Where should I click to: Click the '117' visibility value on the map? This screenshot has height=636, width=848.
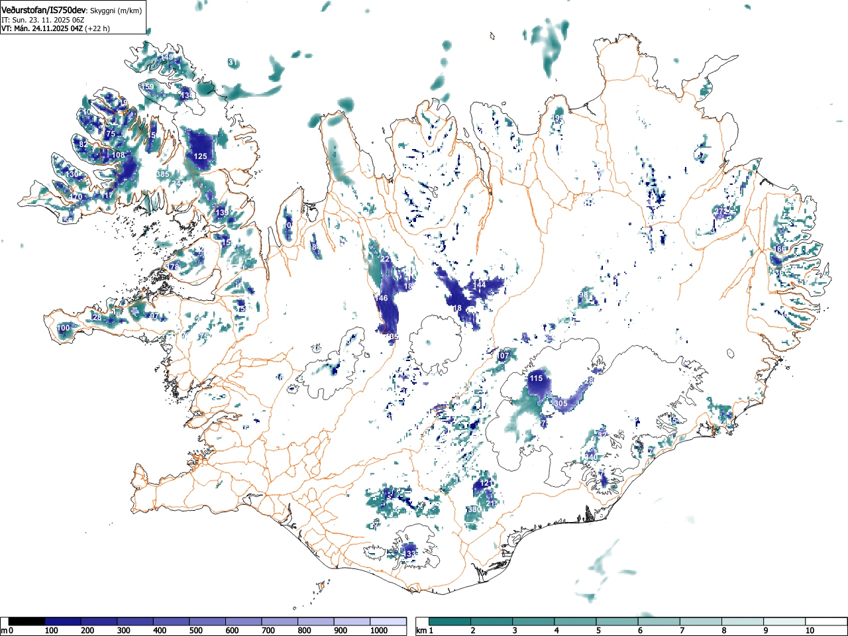coord(107,196)
